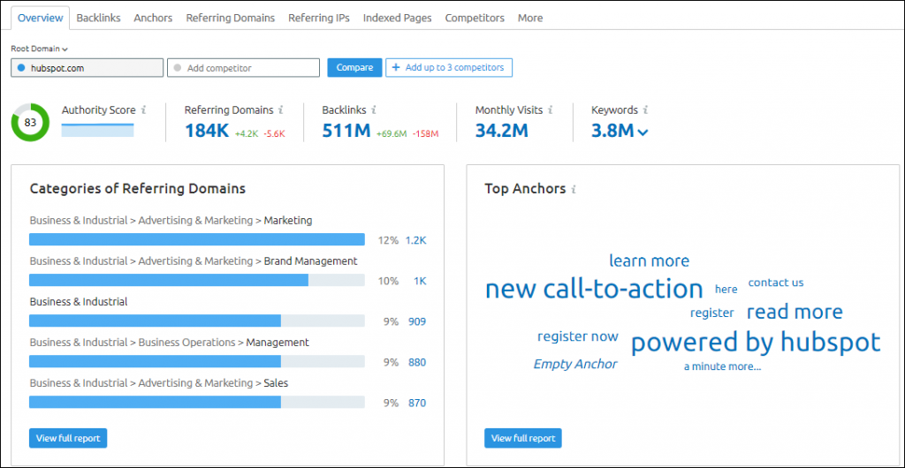The image size is (905, 468).
Task: Click the 'powered by hubspot' anchor text
Action: [x=756, y=343]
